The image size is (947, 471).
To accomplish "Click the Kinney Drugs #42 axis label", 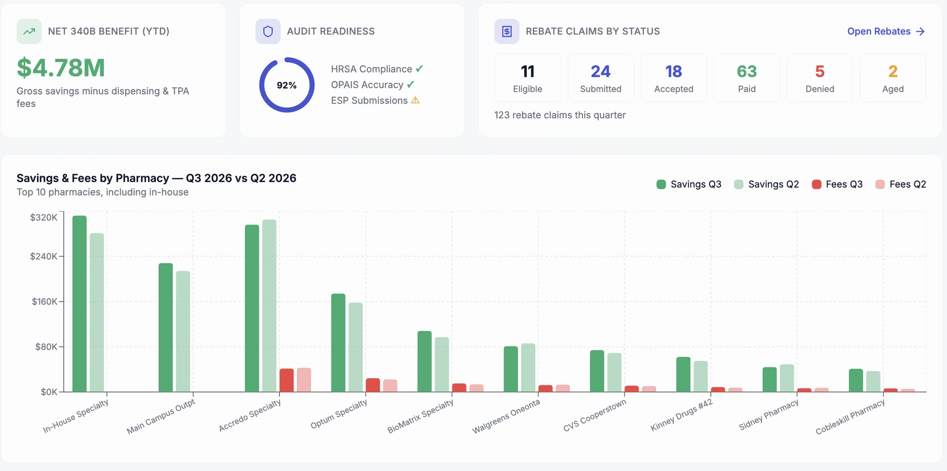I will [x=682, y=415].
